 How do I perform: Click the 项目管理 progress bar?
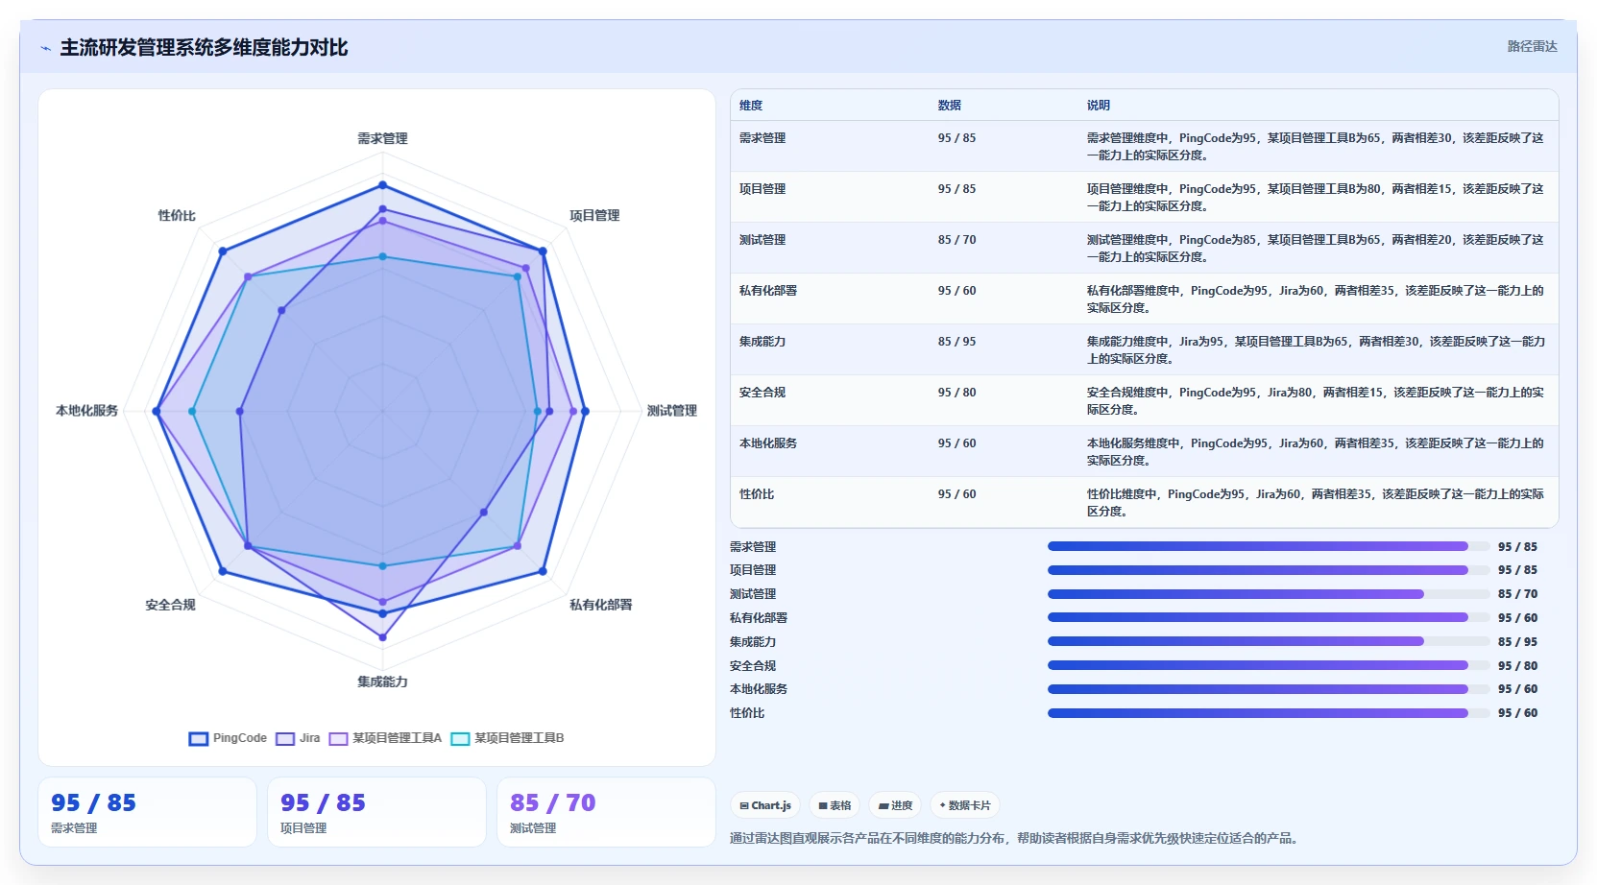click(1268, 570)
